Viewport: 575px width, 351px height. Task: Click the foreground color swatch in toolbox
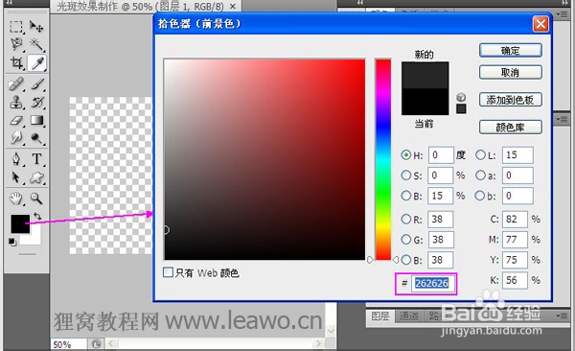[x=20, y=224]
